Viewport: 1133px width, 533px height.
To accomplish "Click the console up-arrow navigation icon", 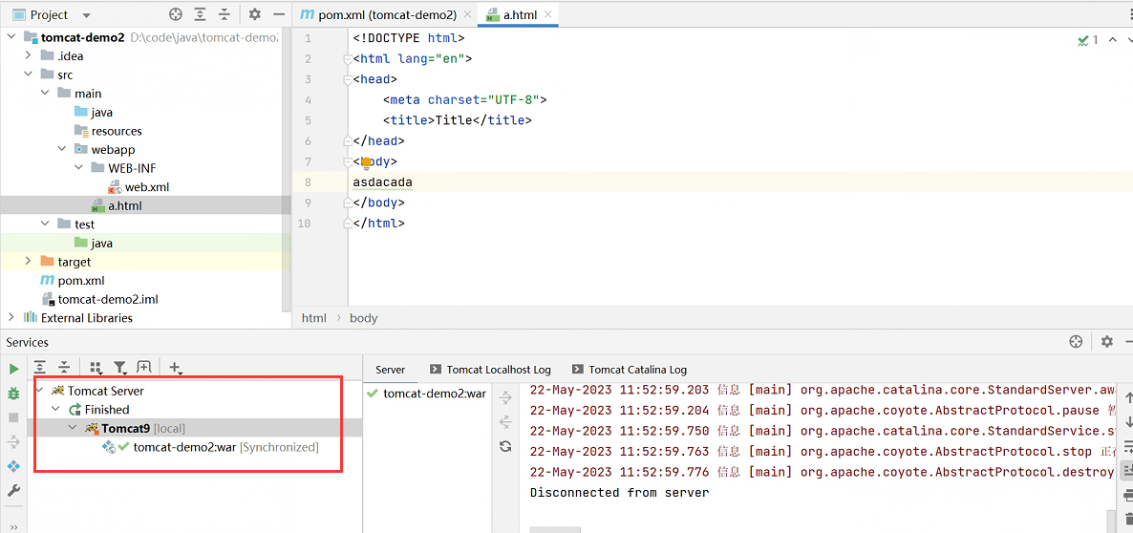I will click(x=1127, y=397).
